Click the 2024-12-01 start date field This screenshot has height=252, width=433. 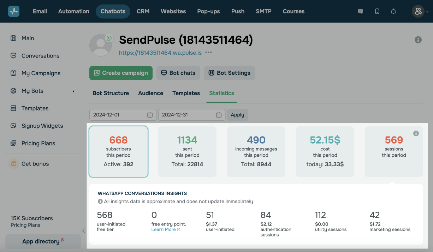(123, 115)
